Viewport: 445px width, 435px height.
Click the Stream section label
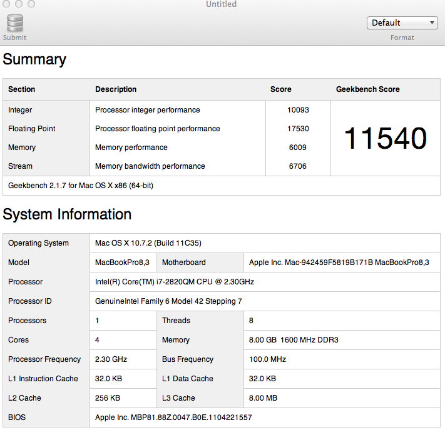20,166
